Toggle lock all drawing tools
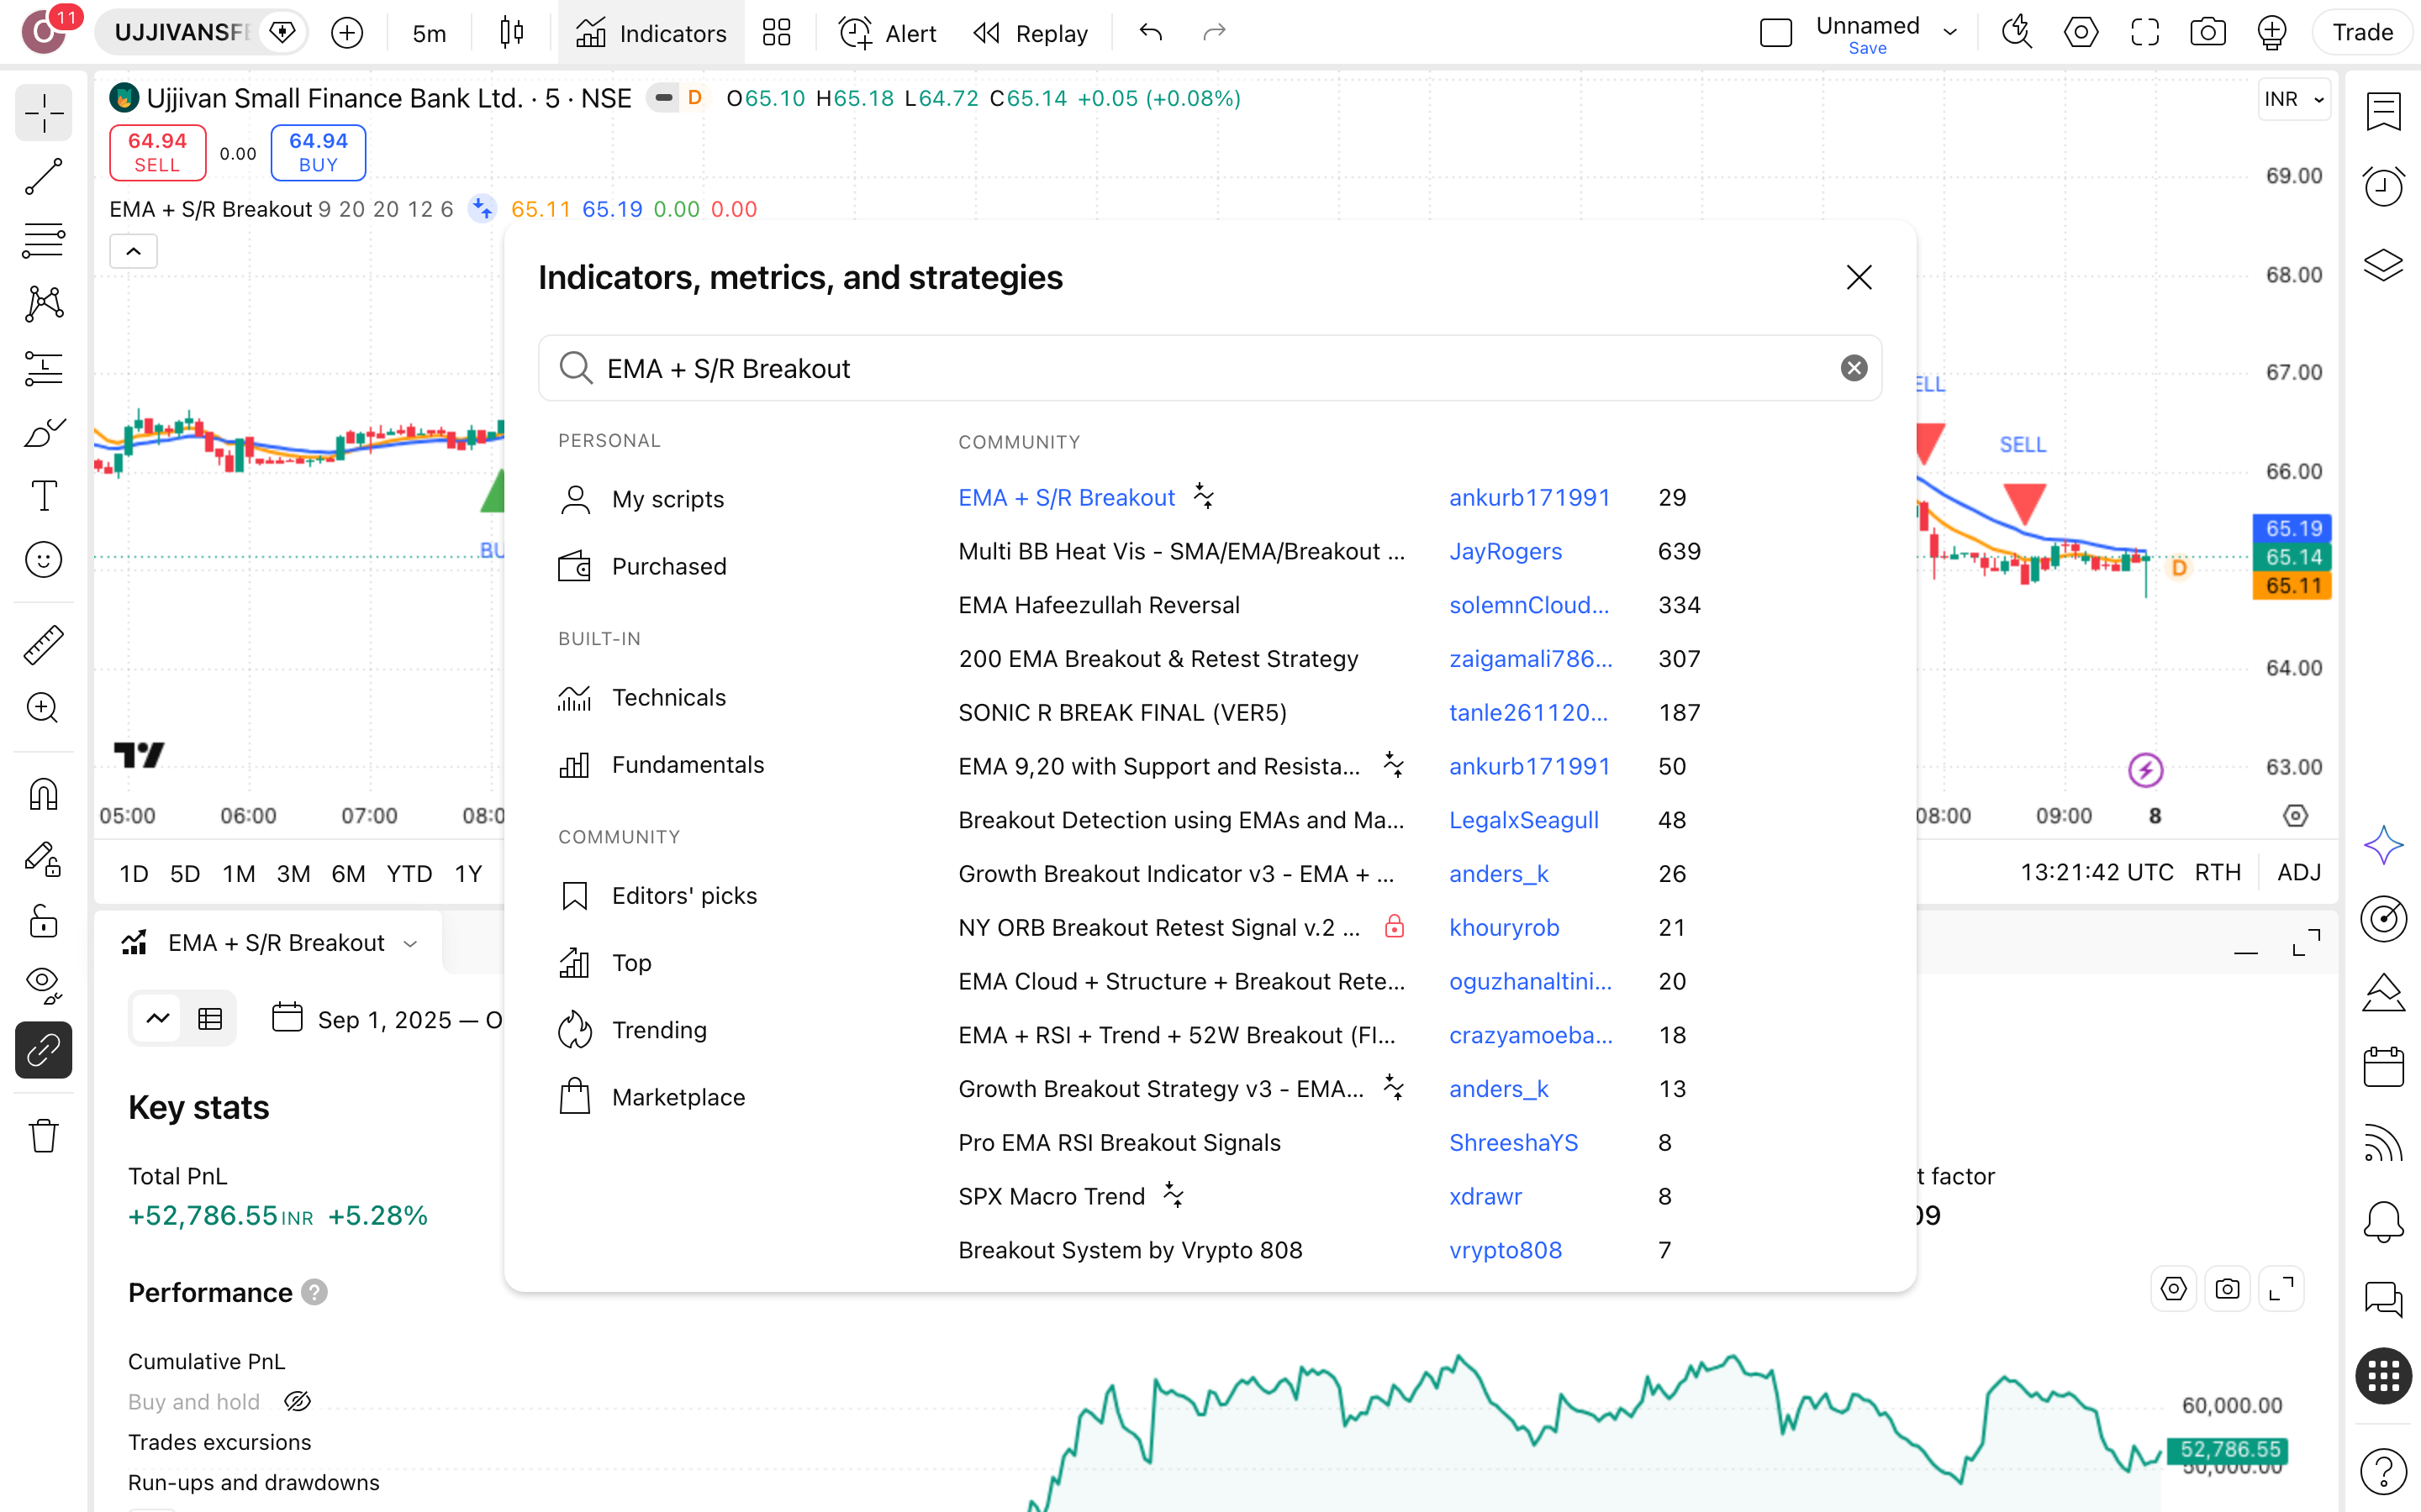 (x=43, y=921)
